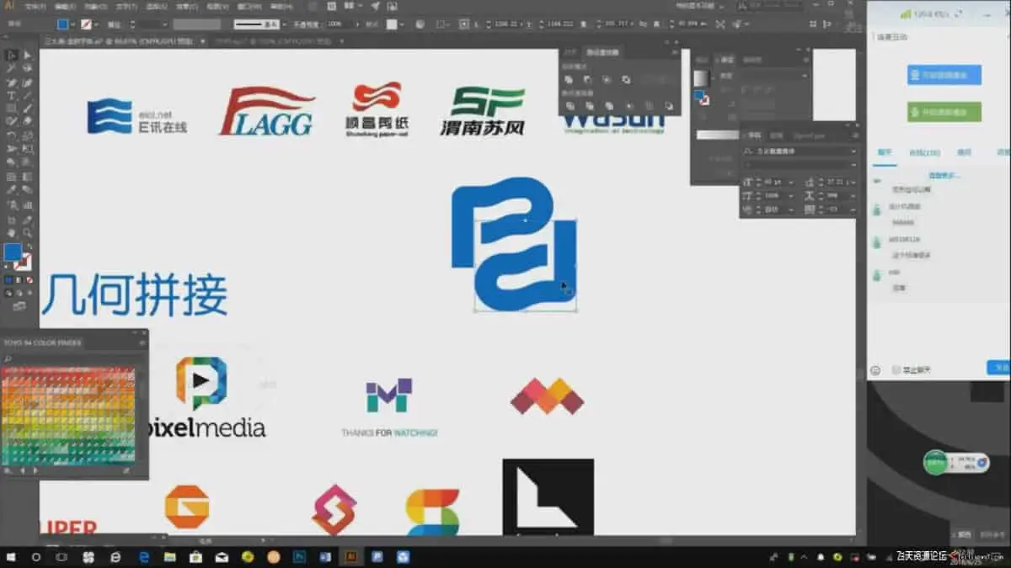
Task: Select the Eyedropper tool
Action: 12,189
